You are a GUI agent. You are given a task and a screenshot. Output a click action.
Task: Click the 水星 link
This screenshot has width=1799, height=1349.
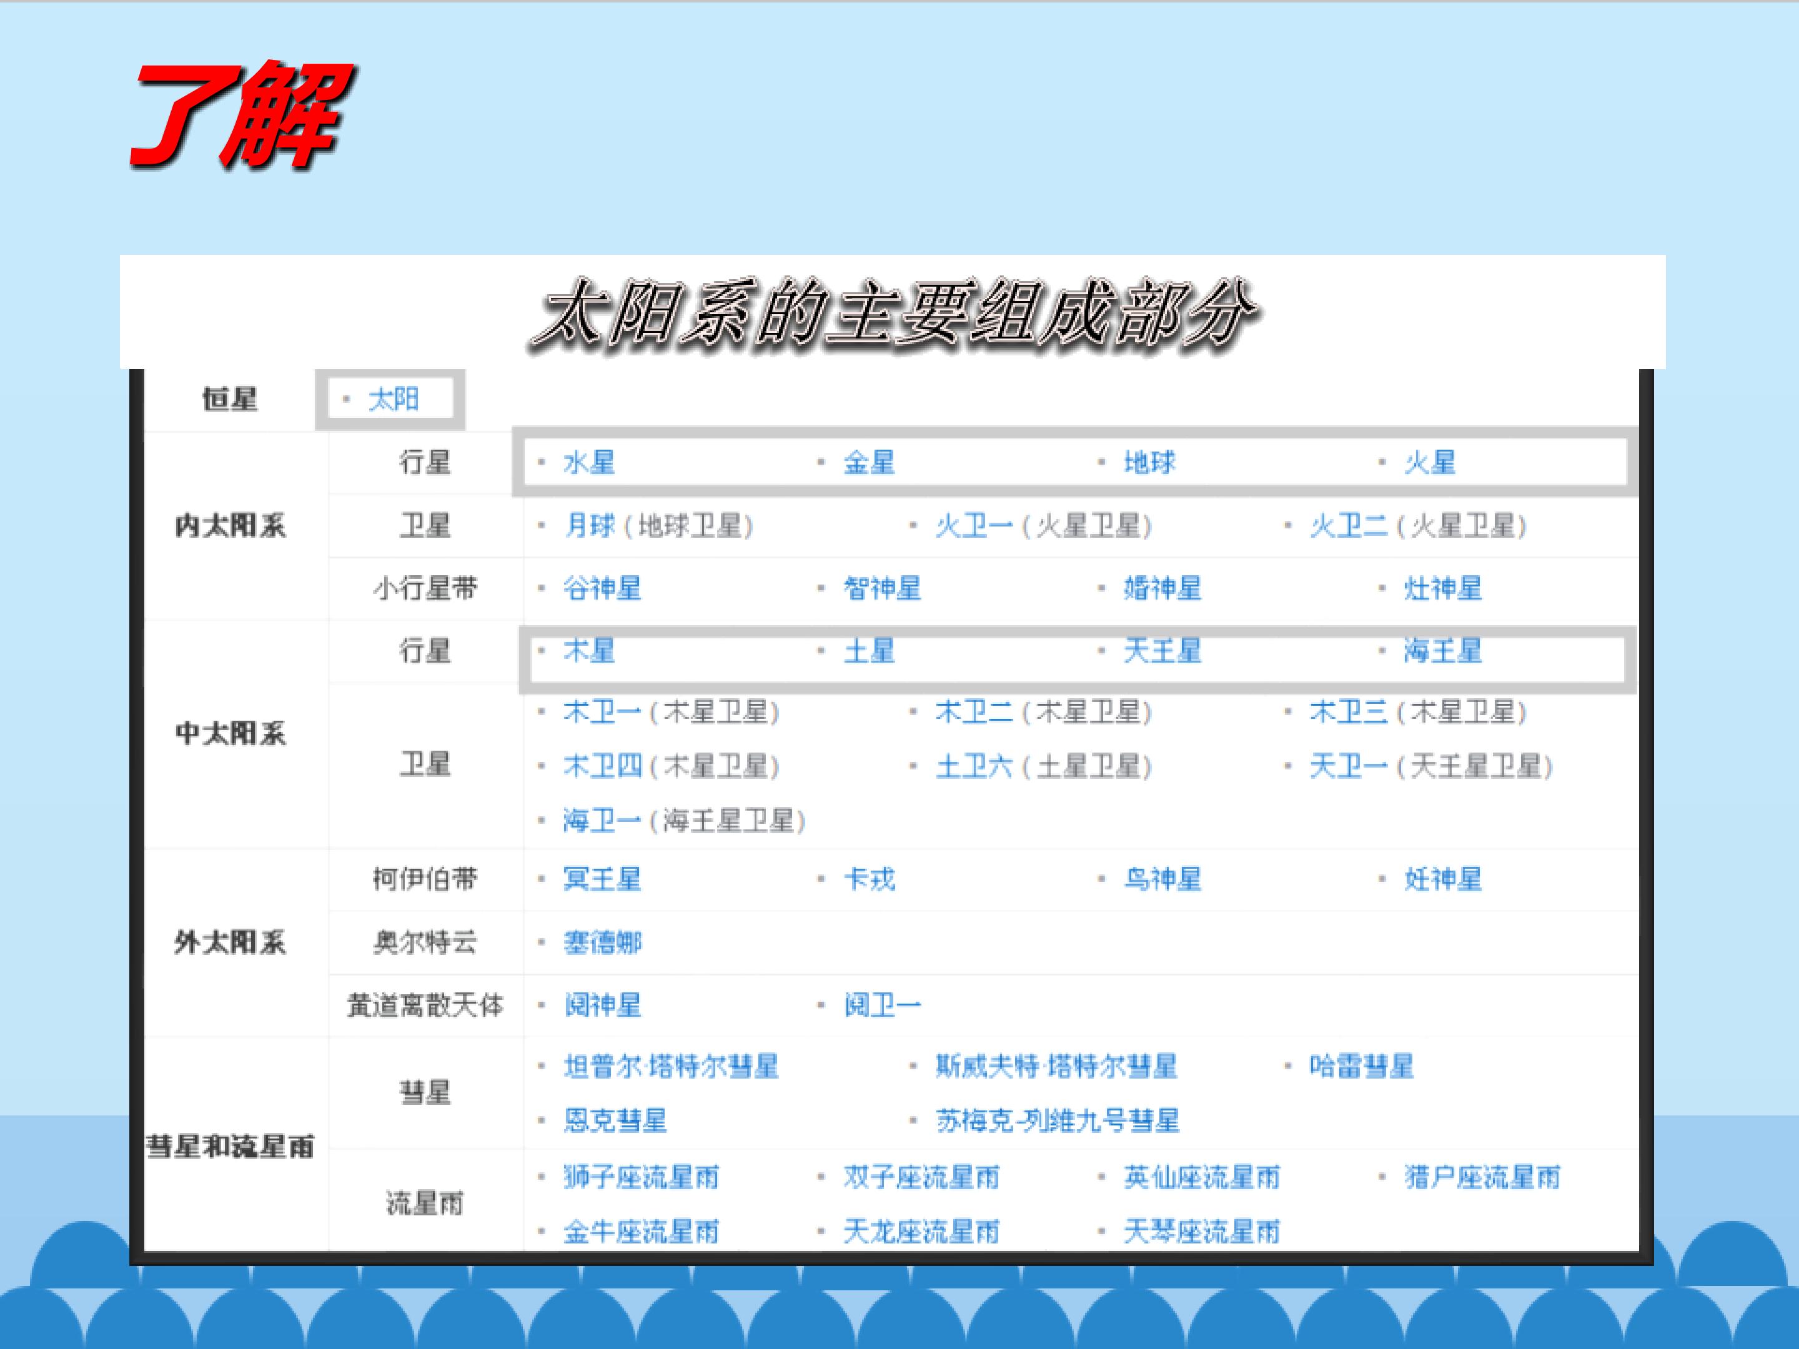point(589,463)
